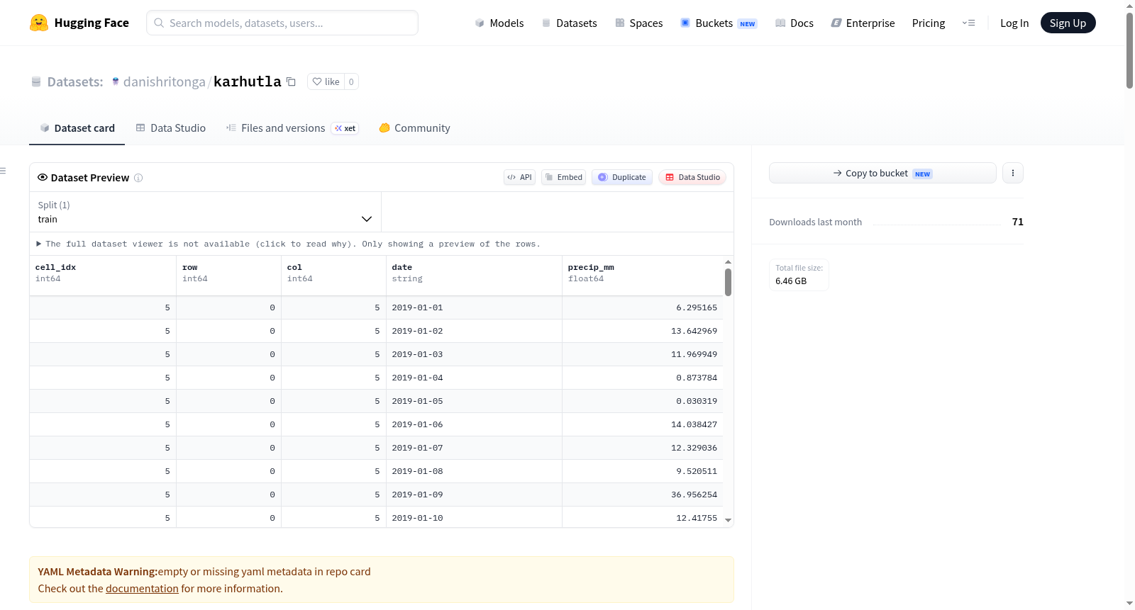The height and width of the screenshot is (610, 1135).
Task: Open Enterprise in top navigation
Action: click(863, 23)
